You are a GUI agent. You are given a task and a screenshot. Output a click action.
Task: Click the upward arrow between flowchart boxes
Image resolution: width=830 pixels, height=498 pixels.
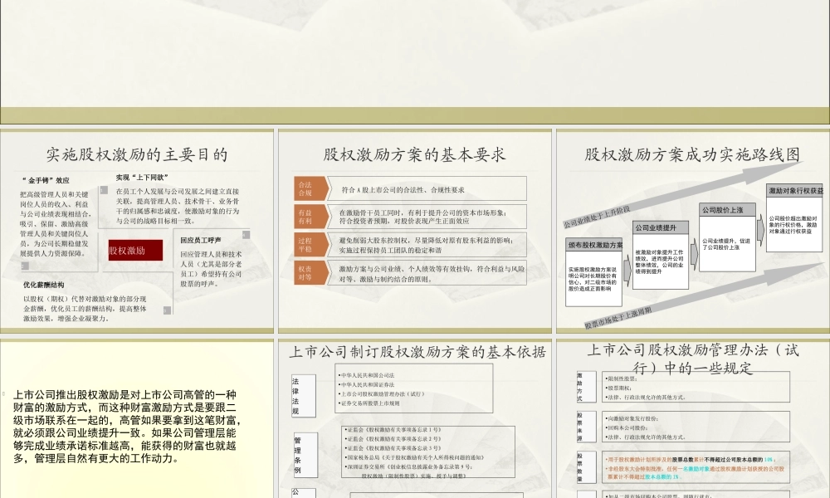pyautogui.click(x=694, y=253)
